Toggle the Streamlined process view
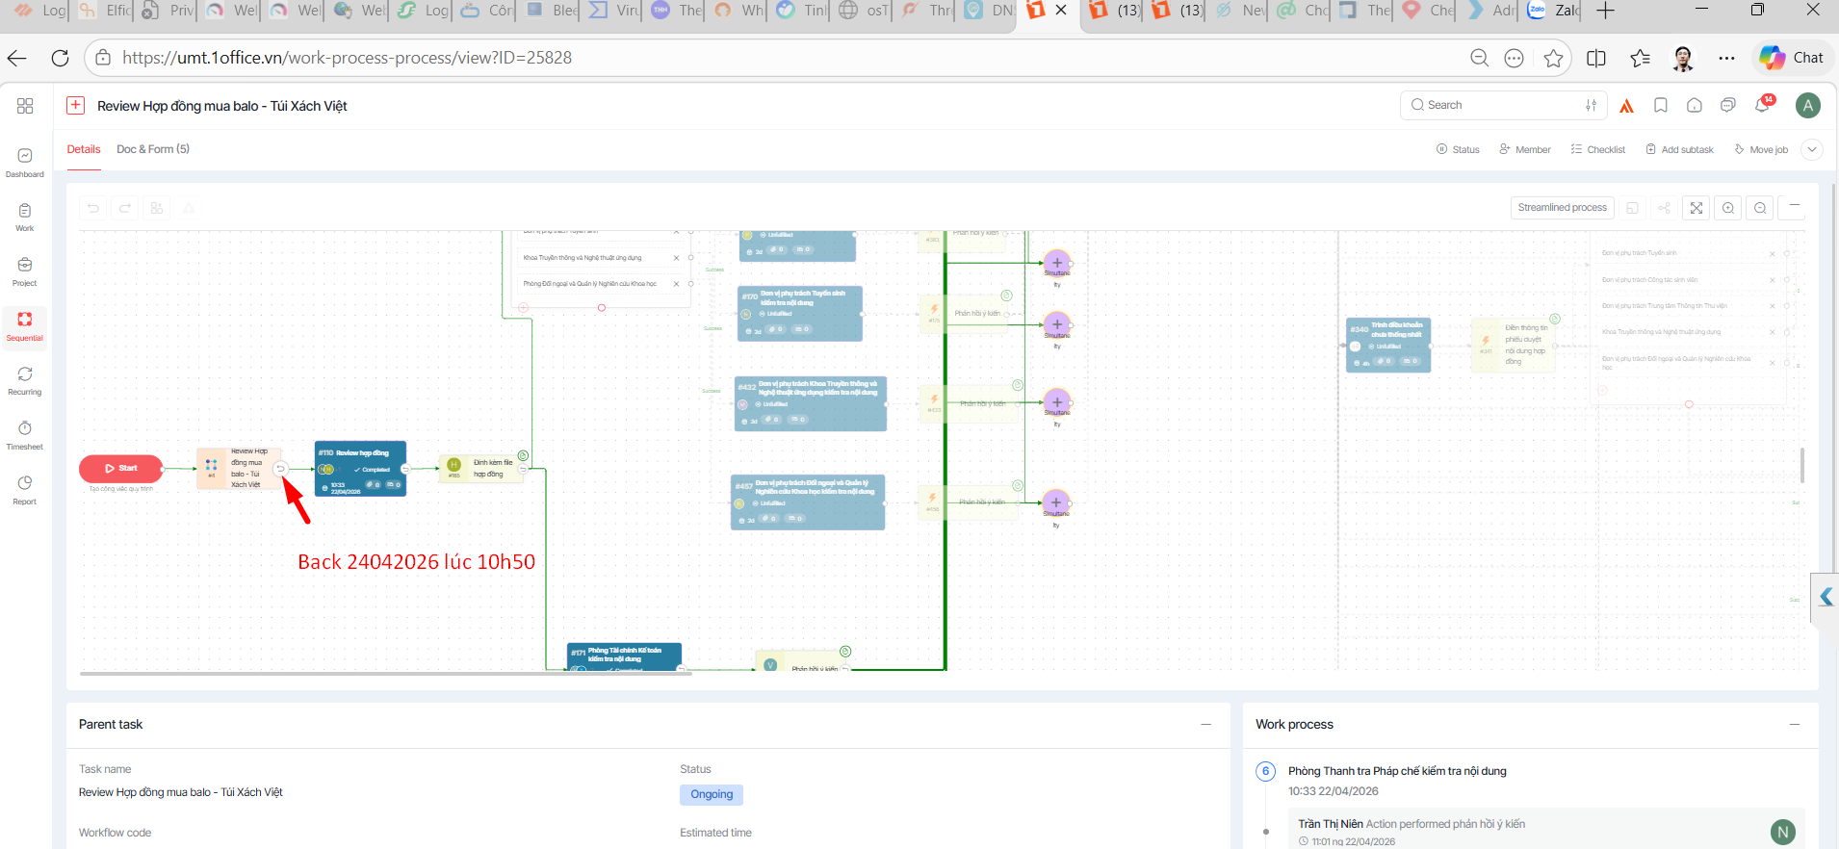 1562,208
